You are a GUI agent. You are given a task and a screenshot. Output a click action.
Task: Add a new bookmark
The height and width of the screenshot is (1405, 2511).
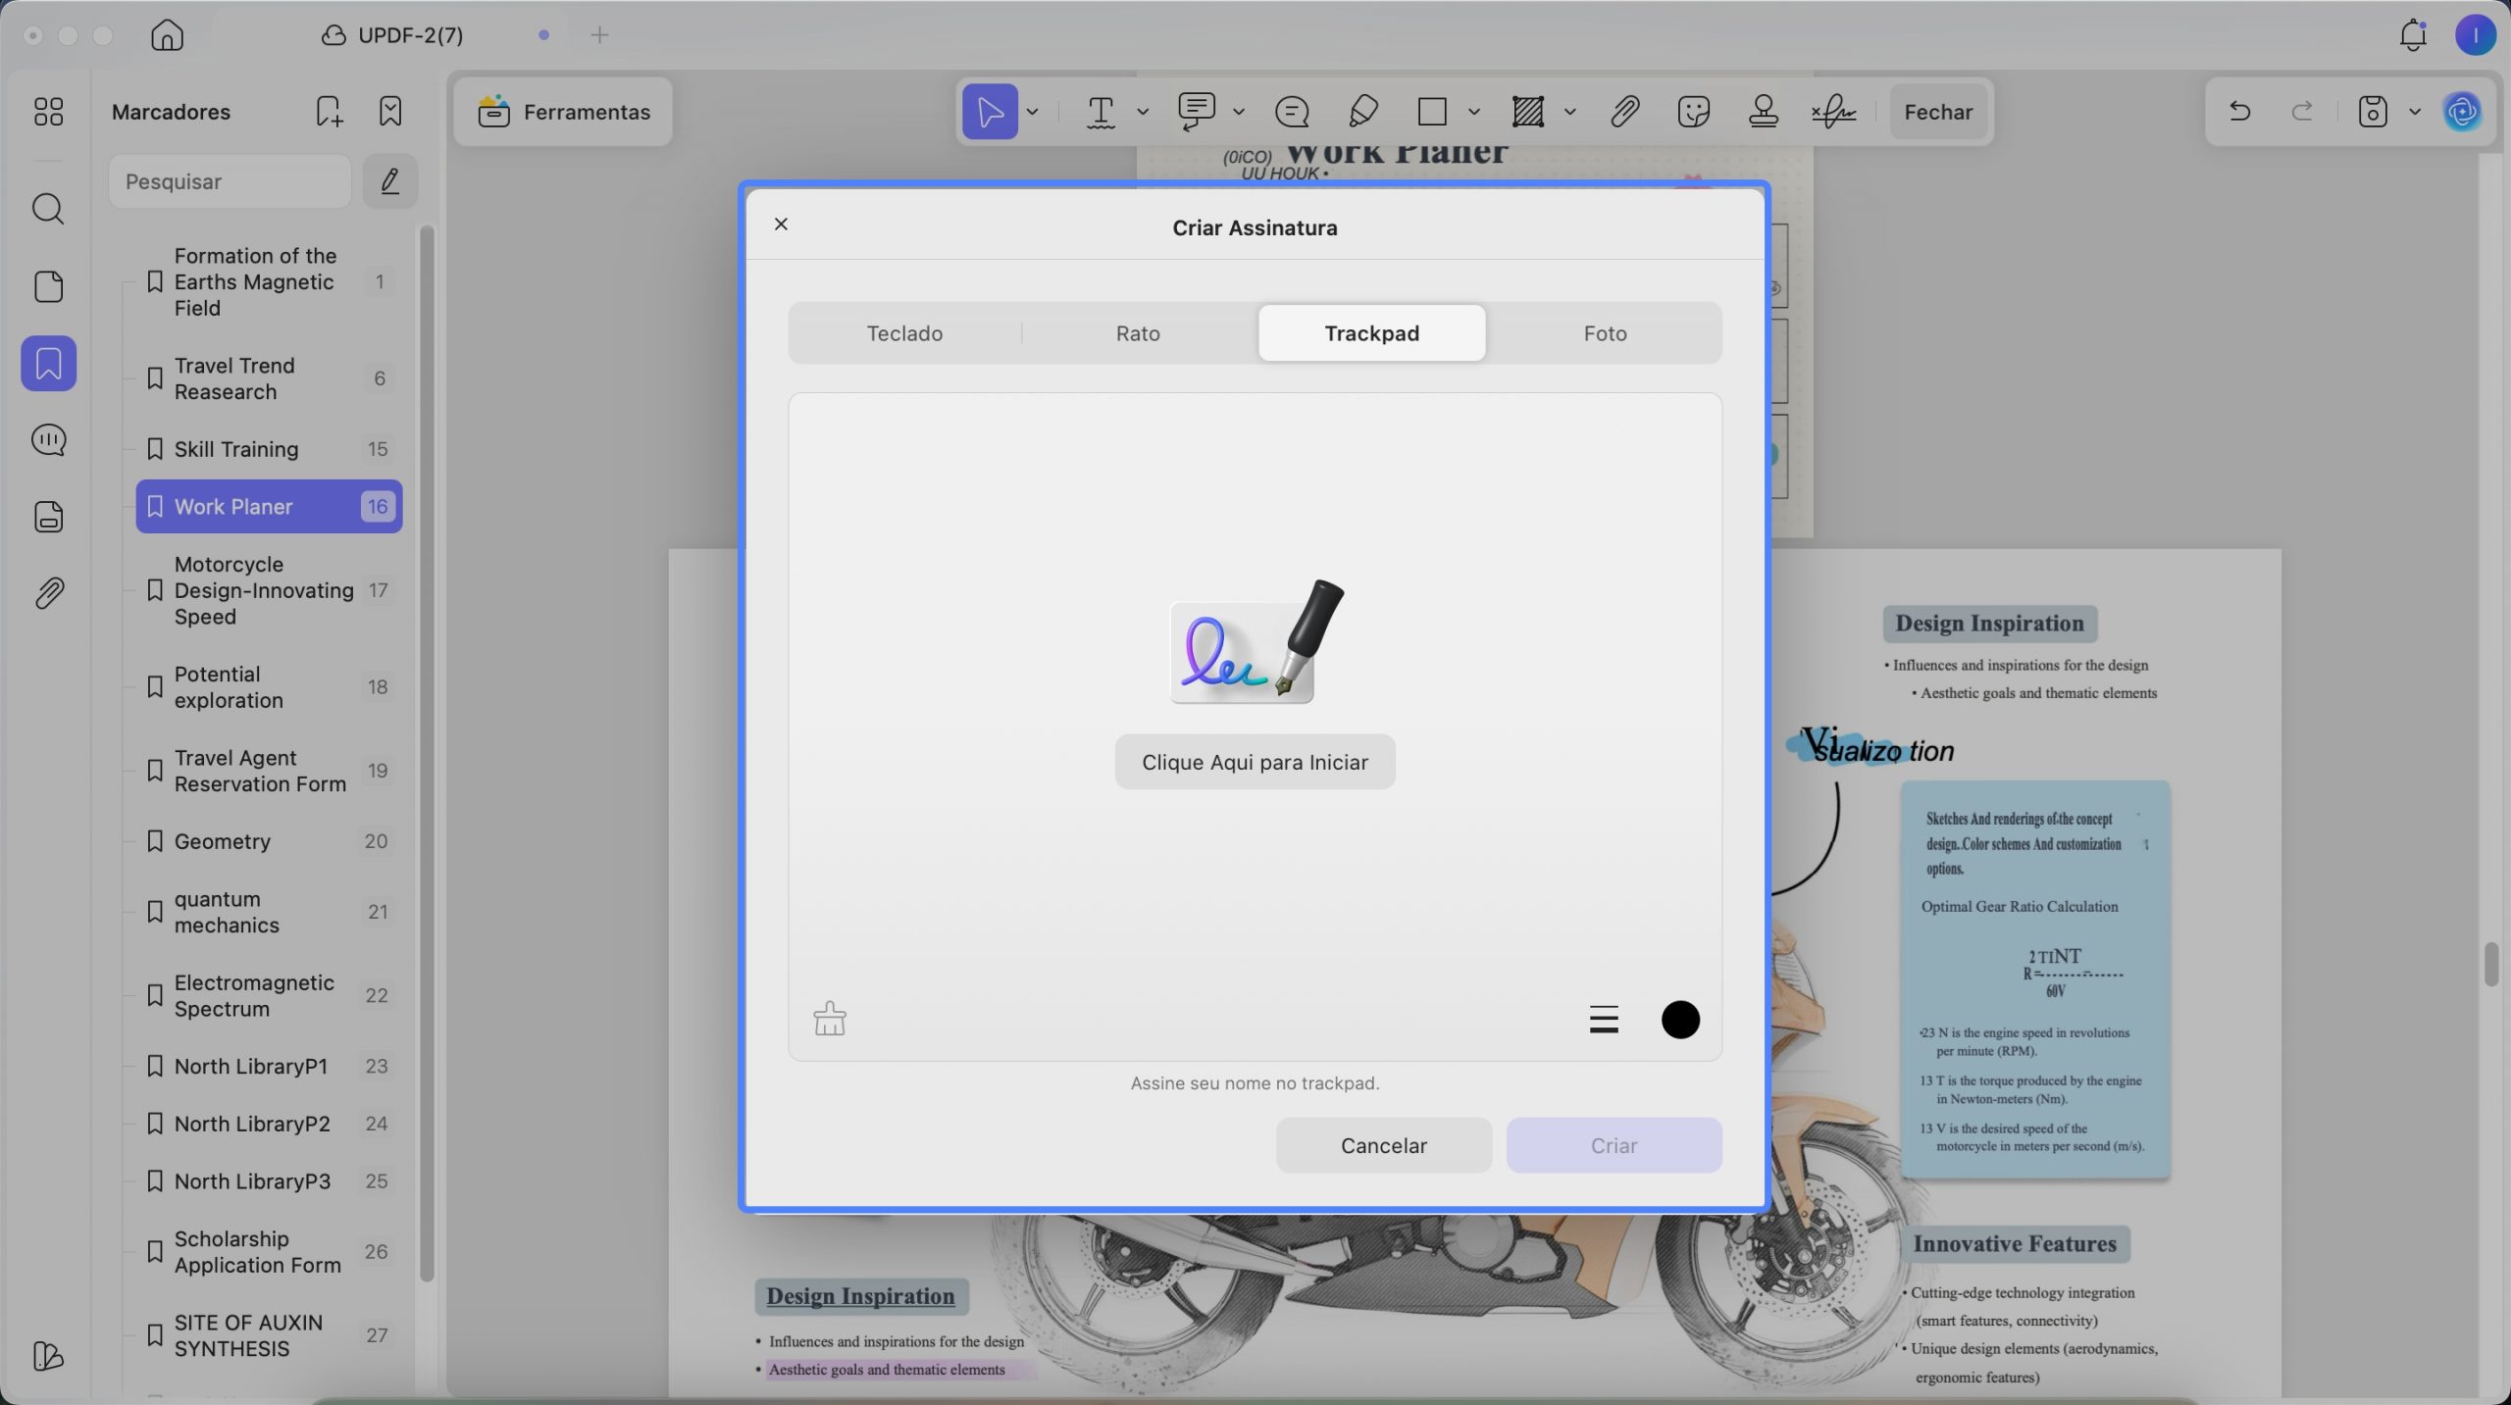330,112
